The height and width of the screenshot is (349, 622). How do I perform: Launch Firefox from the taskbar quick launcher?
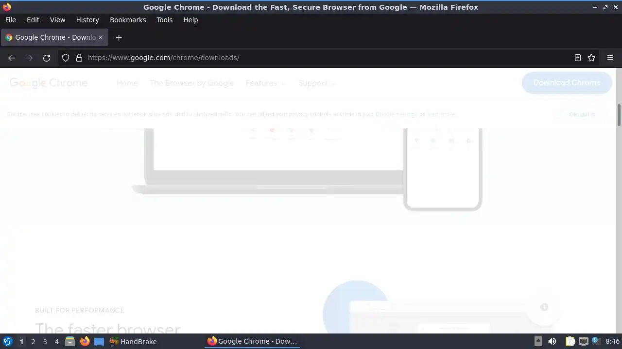coord(85,341)
